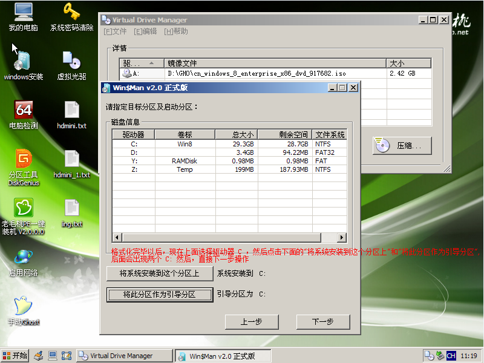Click right arrow of disk list scrollbar

pos(341,238)
